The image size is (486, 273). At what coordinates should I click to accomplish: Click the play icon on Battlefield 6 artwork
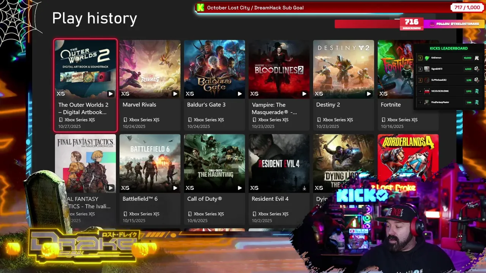tap(175, 188)
